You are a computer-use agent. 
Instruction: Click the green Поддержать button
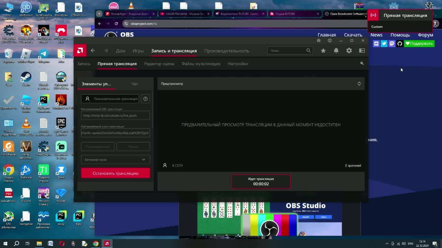point(419,43)
